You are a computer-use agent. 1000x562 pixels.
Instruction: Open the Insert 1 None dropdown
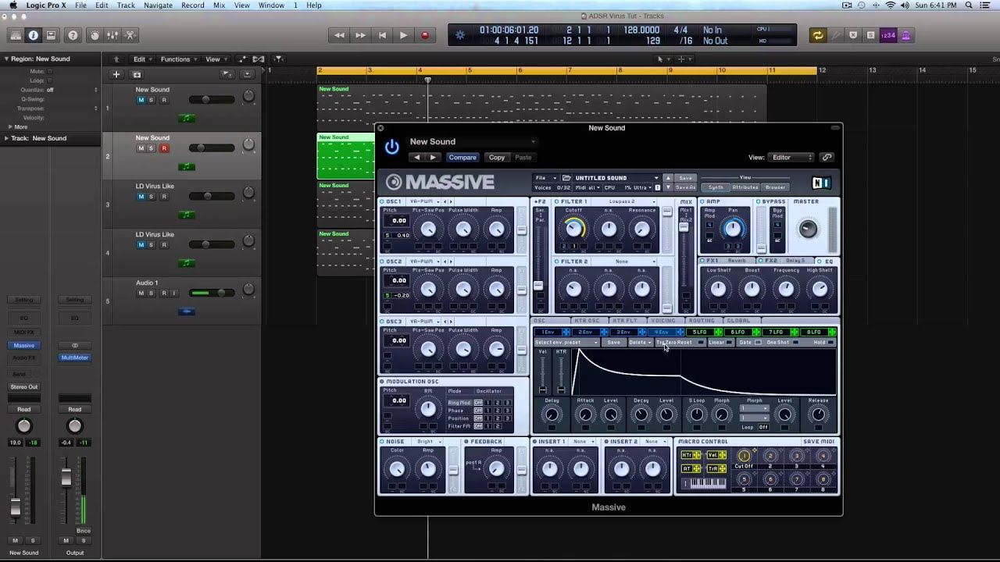pos(583,442)
